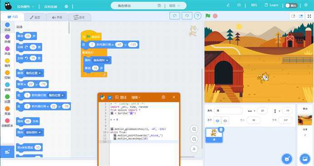The width and height of the screenshot is (314, 166).
Task: Switch to the Costumes tab
Action: point(35,17)
